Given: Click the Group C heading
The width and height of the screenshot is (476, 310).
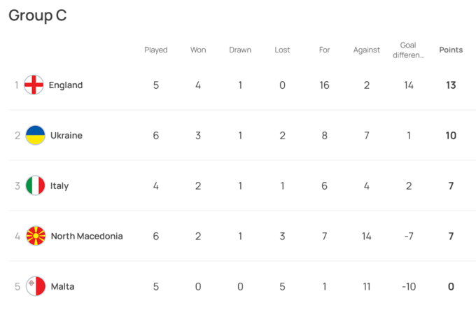Looking at the screenshot, I should click(38, 16).
